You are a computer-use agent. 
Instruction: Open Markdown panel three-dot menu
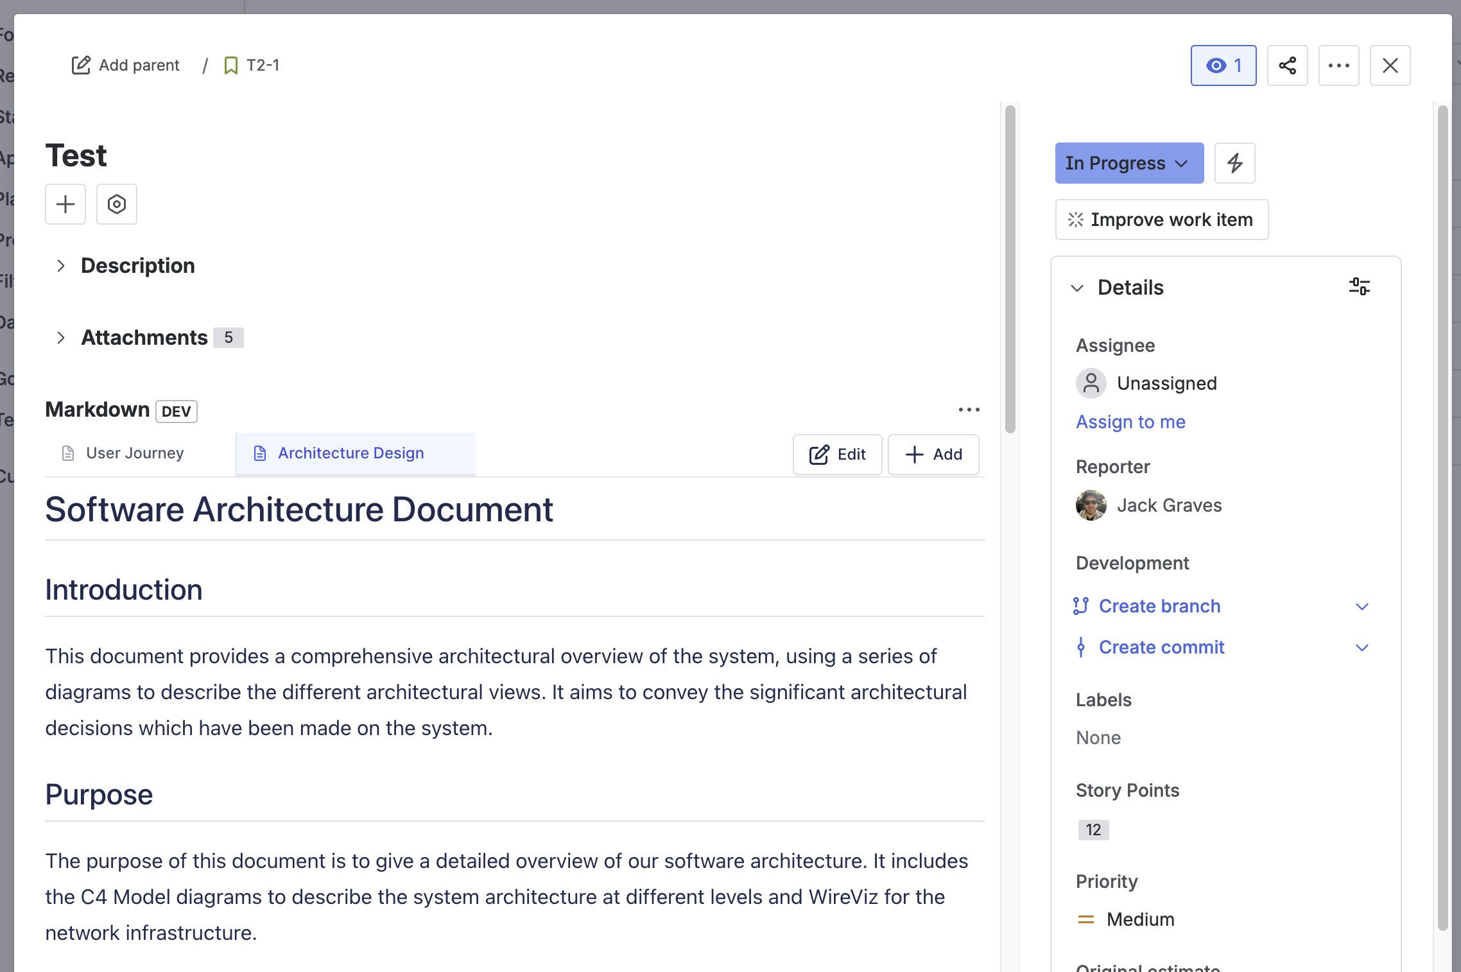click(x=969, y=410)
